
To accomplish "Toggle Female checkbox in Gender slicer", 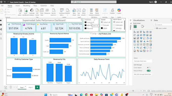I will [102, 25].
